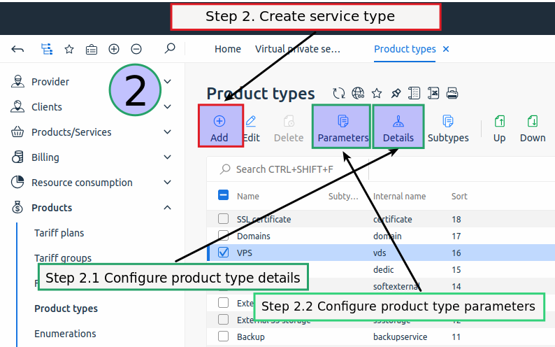Click the Add product type button
Screen dimensions: 555x347
click(x=219, y=127)
